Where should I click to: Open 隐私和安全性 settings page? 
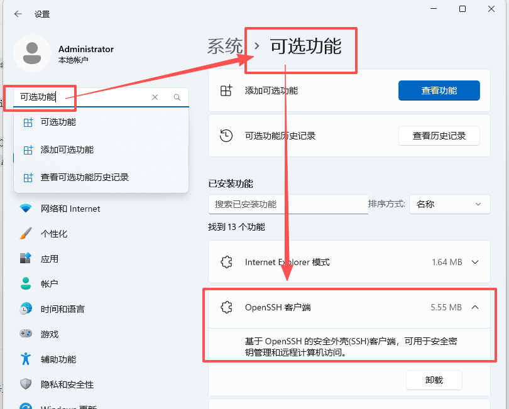[67, 384]
